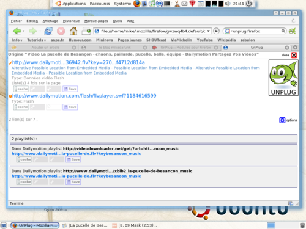Open the videodownloader.net playlist flv link
306x229 pixels.
tap(76, 154)
